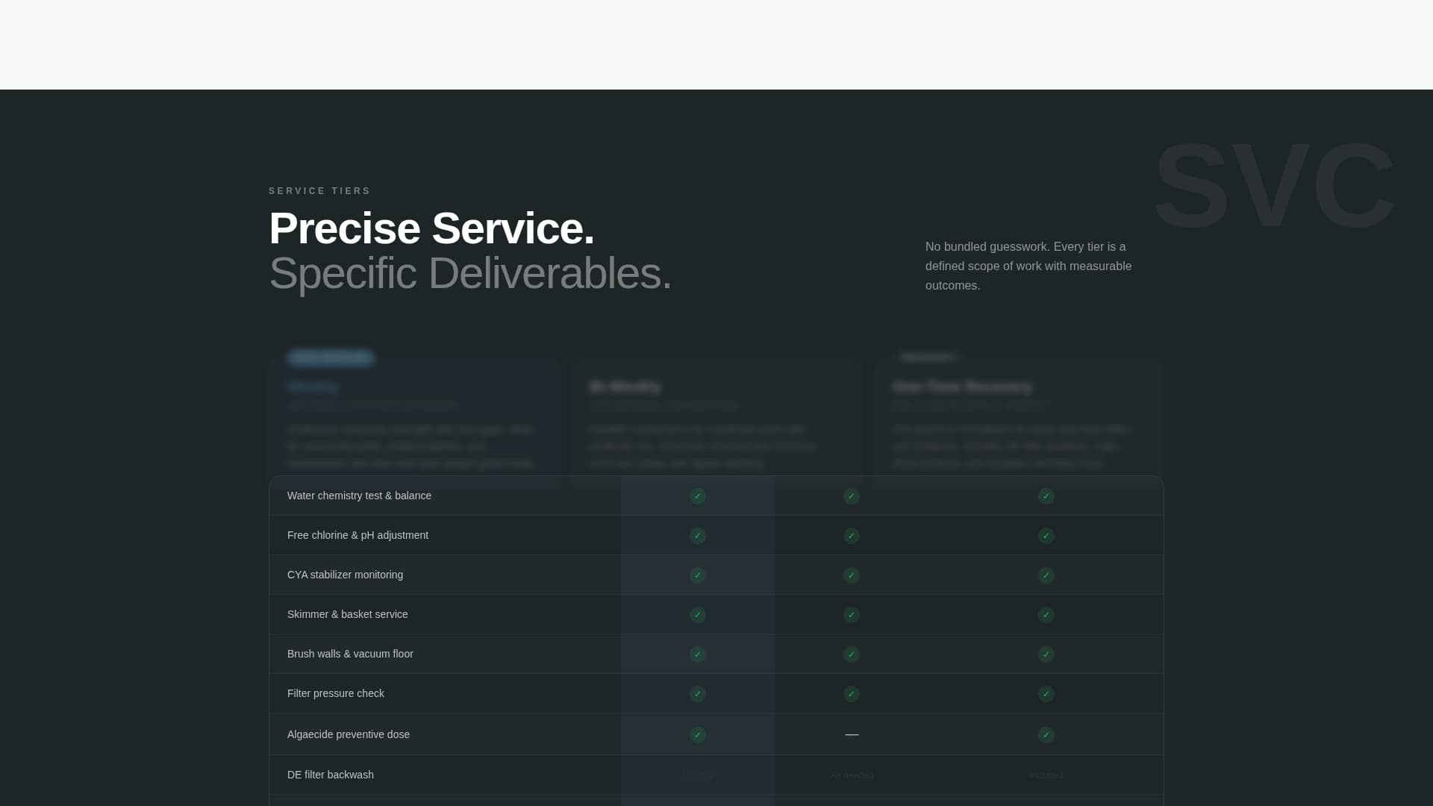Click Algaecide dose checkmark in One-Time Recovery column
This screenshot has height=806, width=1433.
click(1046, 735)
